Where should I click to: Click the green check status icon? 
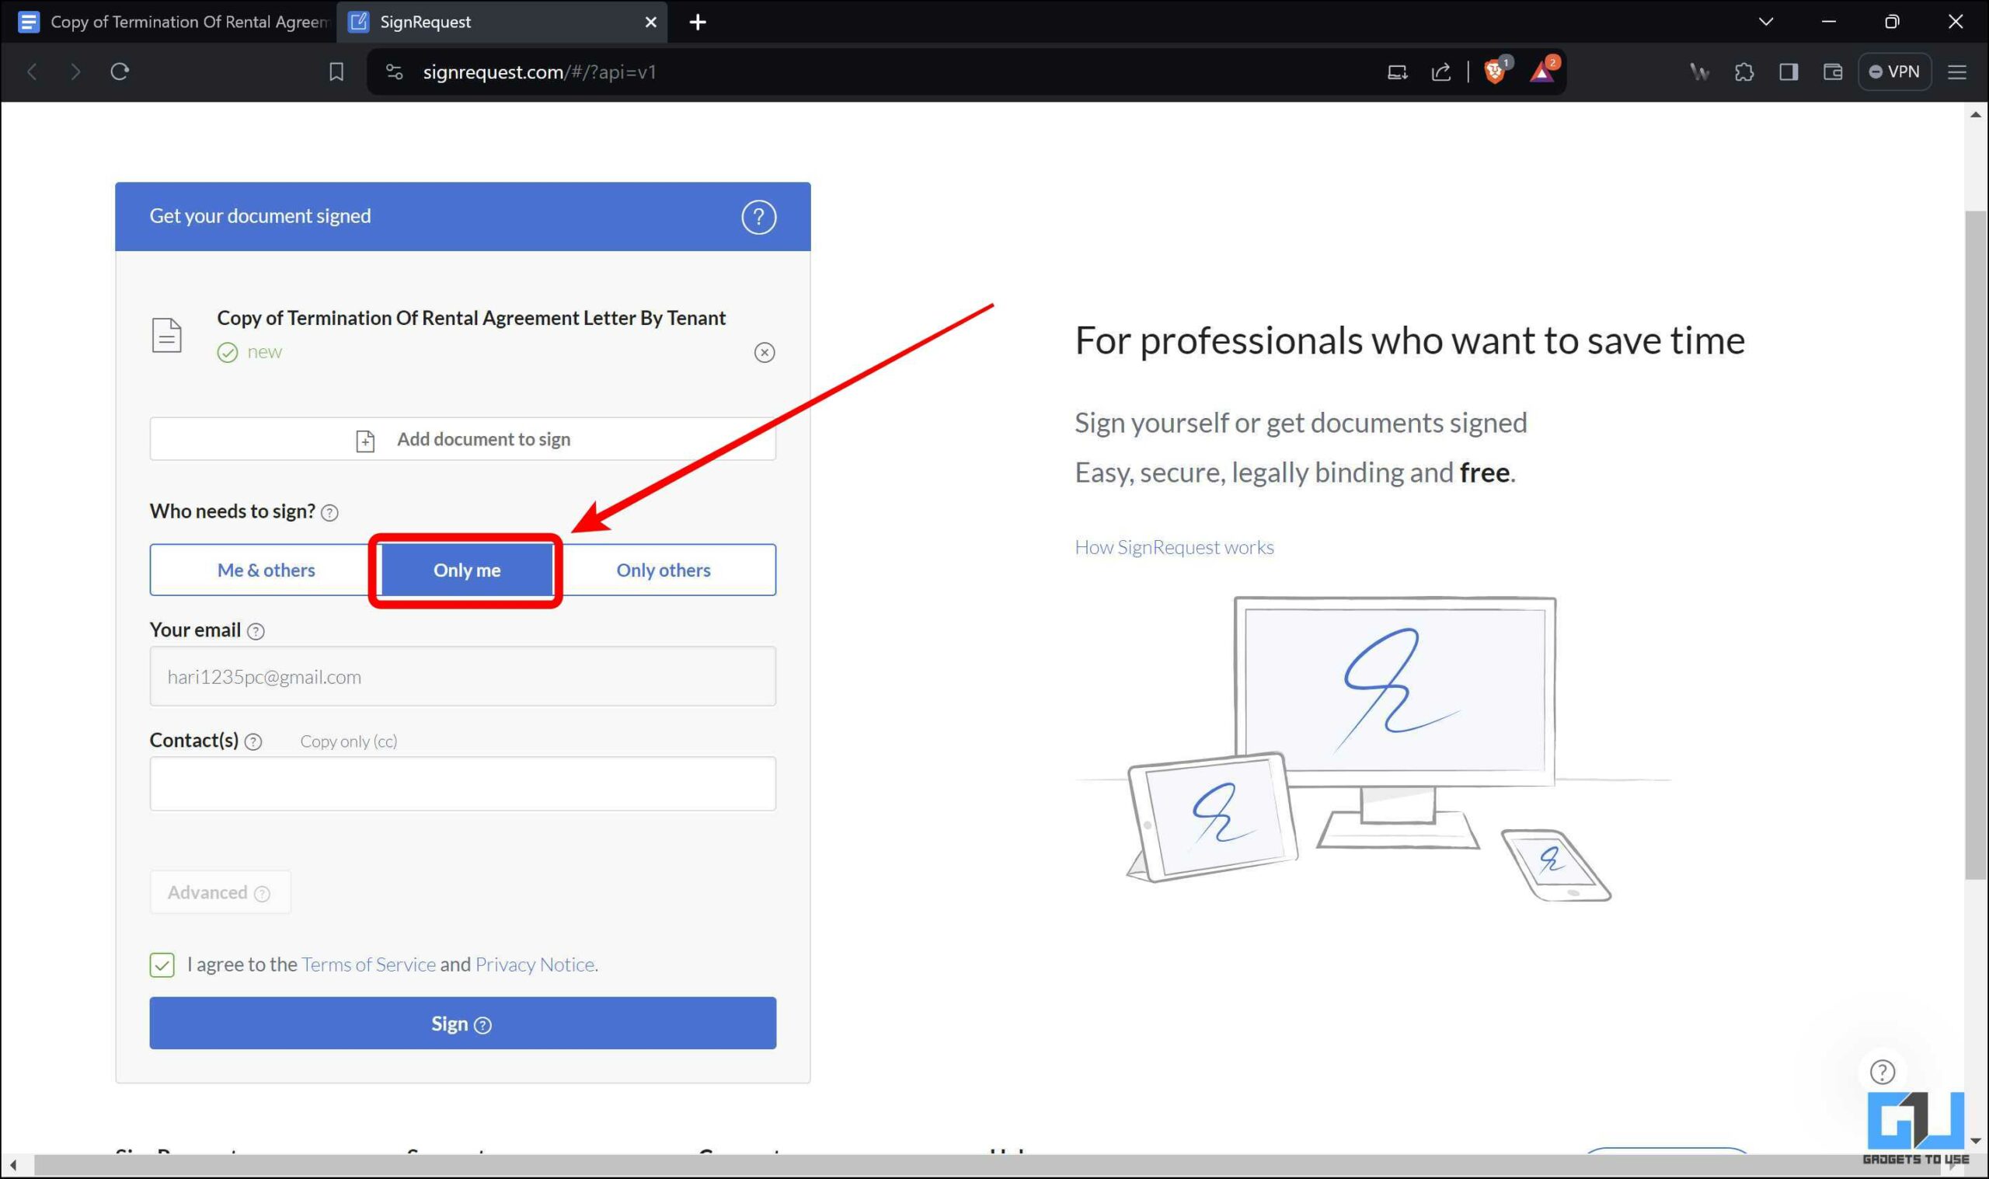click(227, 352)
